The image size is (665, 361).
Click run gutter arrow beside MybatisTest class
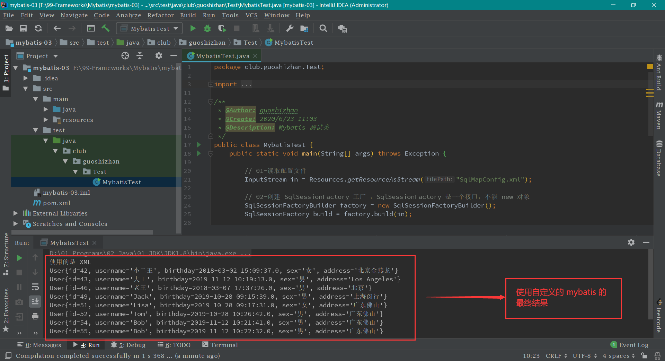[x=199, y=145]
